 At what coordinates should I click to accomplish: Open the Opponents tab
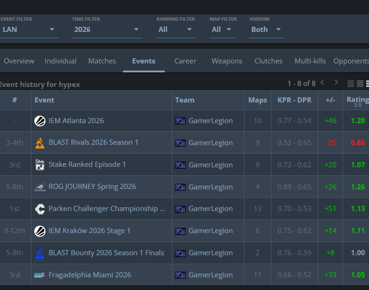coord(351,61)
